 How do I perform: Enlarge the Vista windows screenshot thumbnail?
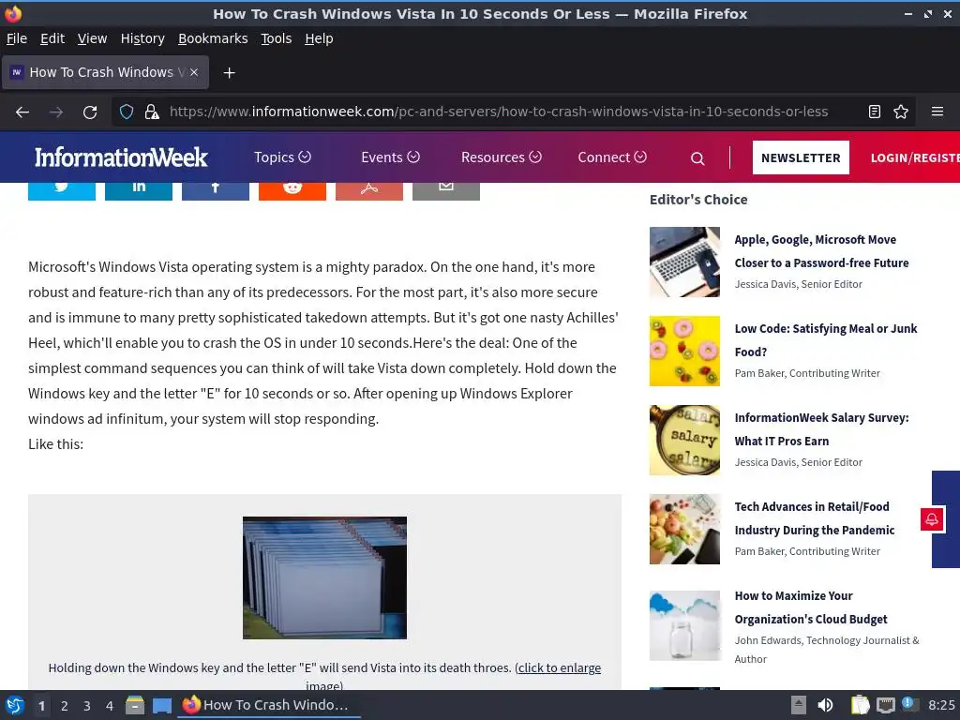coord(324,577)
